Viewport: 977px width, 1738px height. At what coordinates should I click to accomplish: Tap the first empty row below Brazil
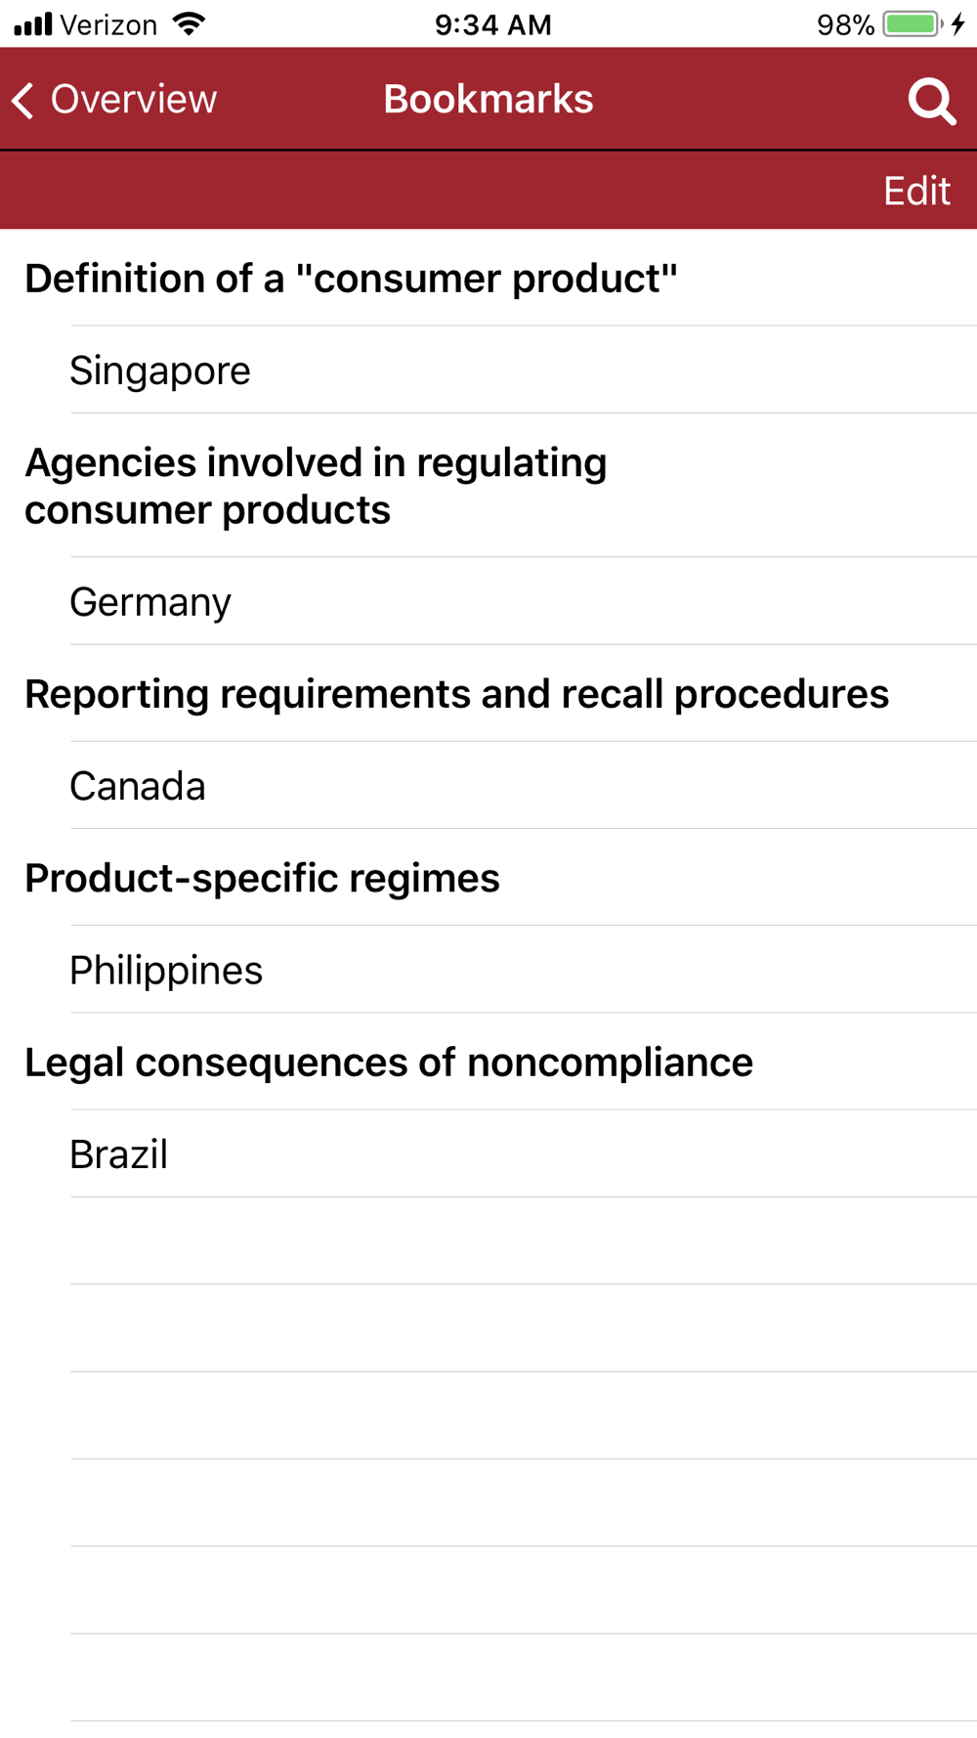tap(488, 1241)
